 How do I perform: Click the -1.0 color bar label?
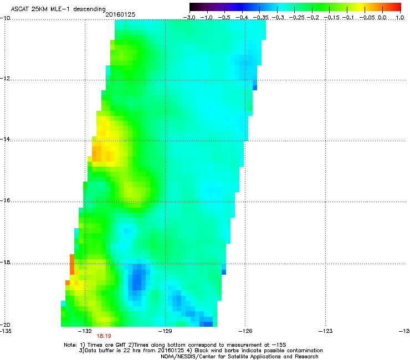coord(207,18)
